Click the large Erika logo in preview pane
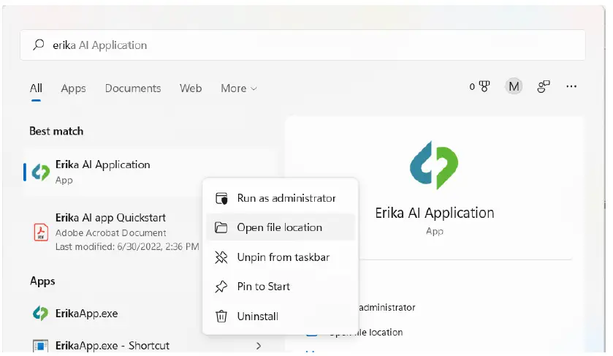 click(x=434, y=165)
